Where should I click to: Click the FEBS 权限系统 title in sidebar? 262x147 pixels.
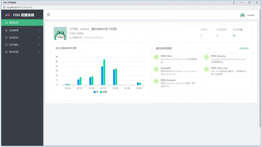coord(24,15)
